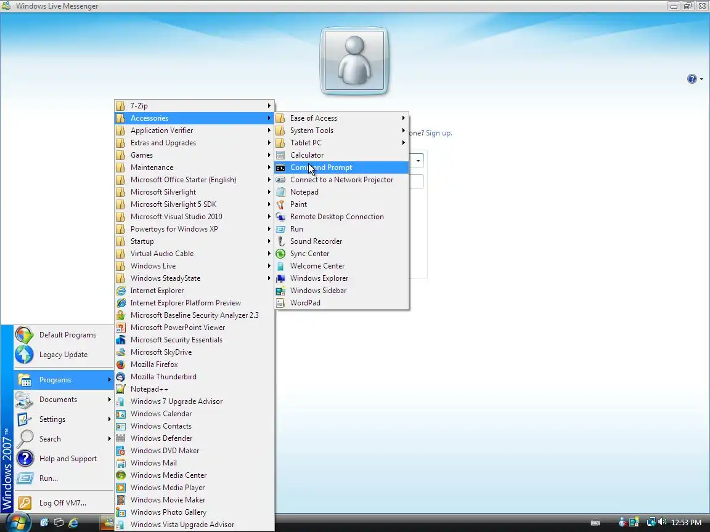710x532 pixels.
Task: Expand the 7-Zip program folder
Action: pyautogui.click(x=194, y=106)
